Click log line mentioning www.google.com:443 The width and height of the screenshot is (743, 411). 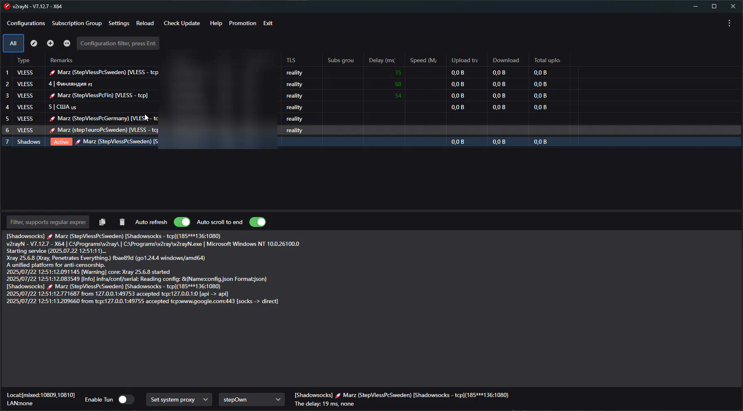[x=142, y=301]
